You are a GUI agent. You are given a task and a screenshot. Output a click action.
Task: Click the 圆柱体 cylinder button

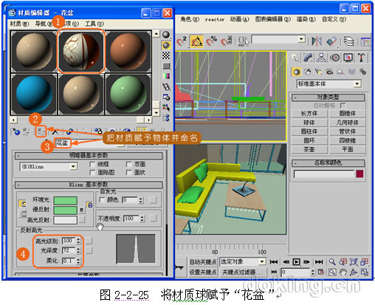[309, 131]
